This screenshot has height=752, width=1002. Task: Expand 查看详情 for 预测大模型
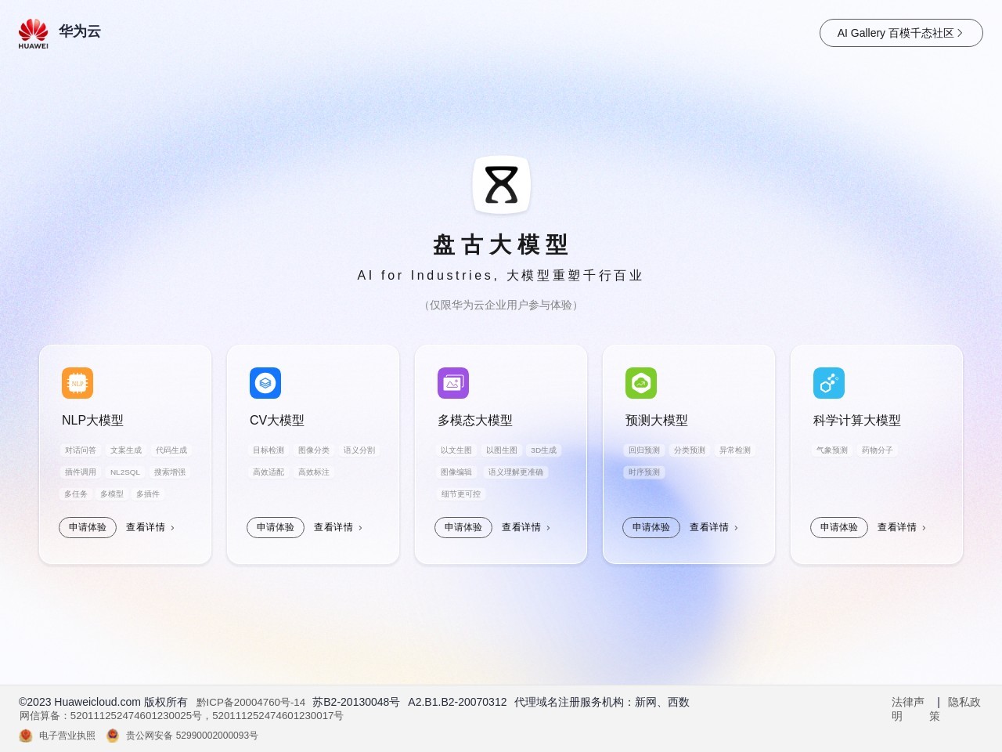pos(713,527)
